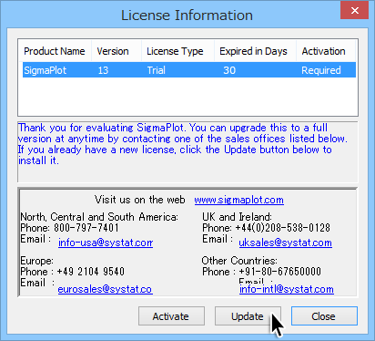Click the 'UK and Ireland:' heading
The width and height of the screenshot is (375, 341).
237,217
